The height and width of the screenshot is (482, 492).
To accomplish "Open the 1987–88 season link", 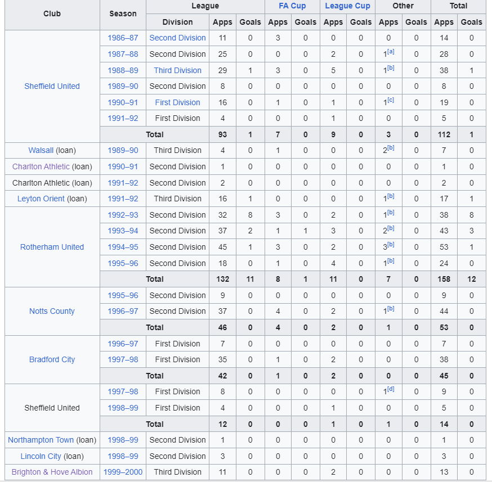I will point(123,54).
